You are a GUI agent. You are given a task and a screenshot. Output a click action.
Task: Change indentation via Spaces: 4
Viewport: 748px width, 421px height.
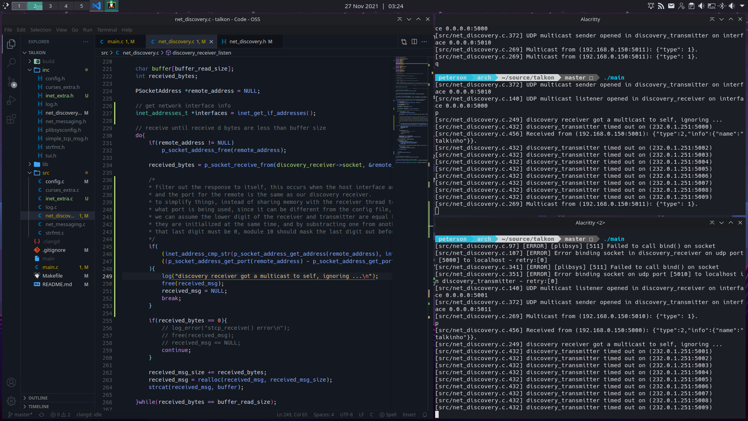(x=323, y=415)
